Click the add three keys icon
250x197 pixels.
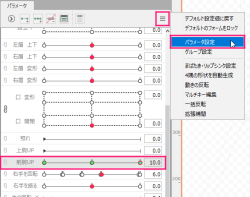pyautogui.click(x=38, y=18)
